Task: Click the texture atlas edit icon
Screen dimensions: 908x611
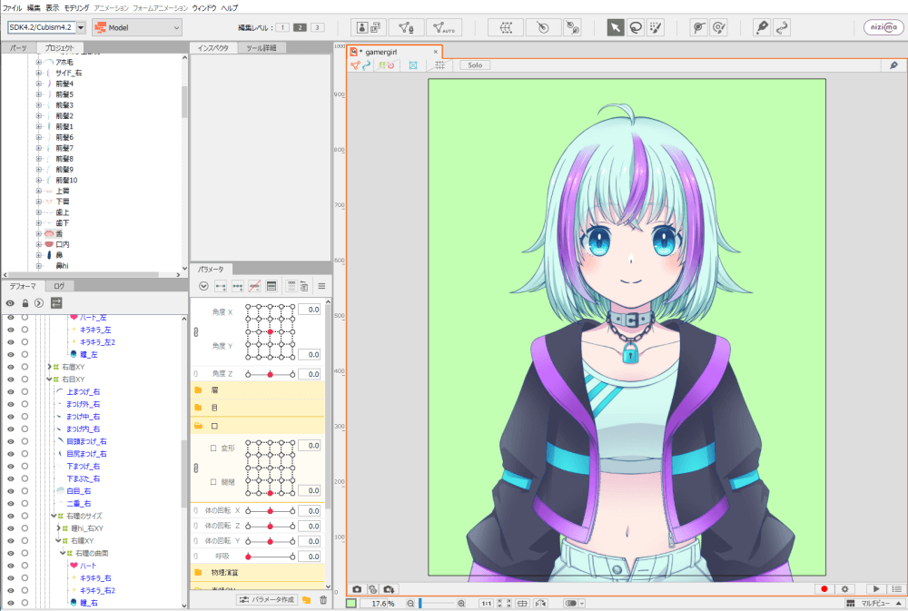Action: tap(369, 27)
